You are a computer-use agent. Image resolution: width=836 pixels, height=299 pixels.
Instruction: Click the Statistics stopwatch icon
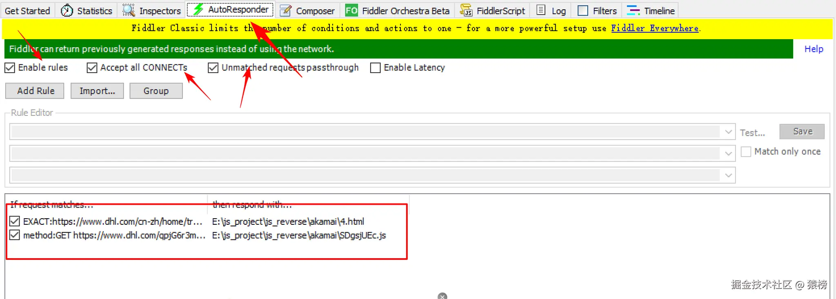[x=67, y=11]
